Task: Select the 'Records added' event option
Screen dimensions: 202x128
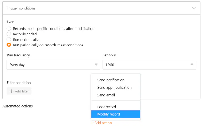Action: click(9, 34)
